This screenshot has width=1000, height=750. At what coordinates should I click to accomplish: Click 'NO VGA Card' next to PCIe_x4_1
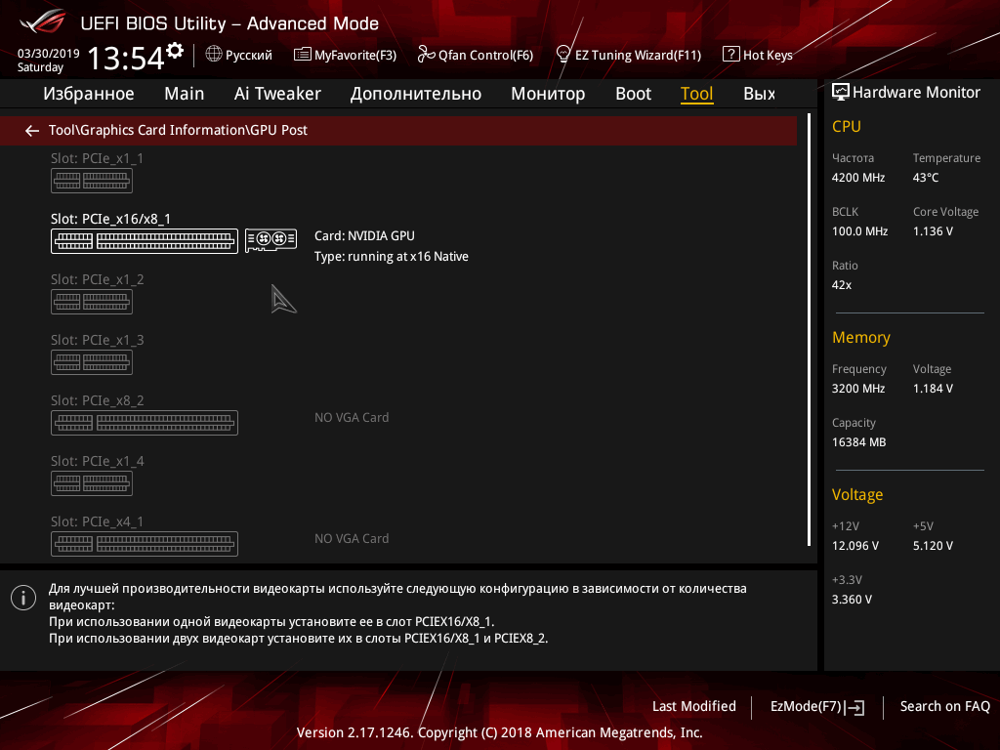click(352, 539)
